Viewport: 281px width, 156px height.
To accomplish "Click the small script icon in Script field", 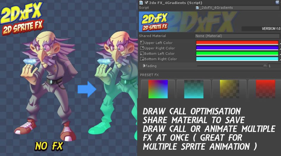I will [x=197, y=8].
